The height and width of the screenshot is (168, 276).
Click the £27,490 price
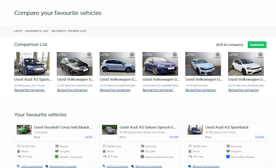[x=174, y=137]
